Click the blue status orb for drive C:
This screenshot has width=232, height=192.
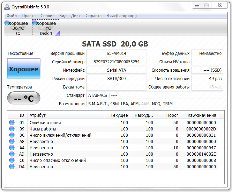7,23
